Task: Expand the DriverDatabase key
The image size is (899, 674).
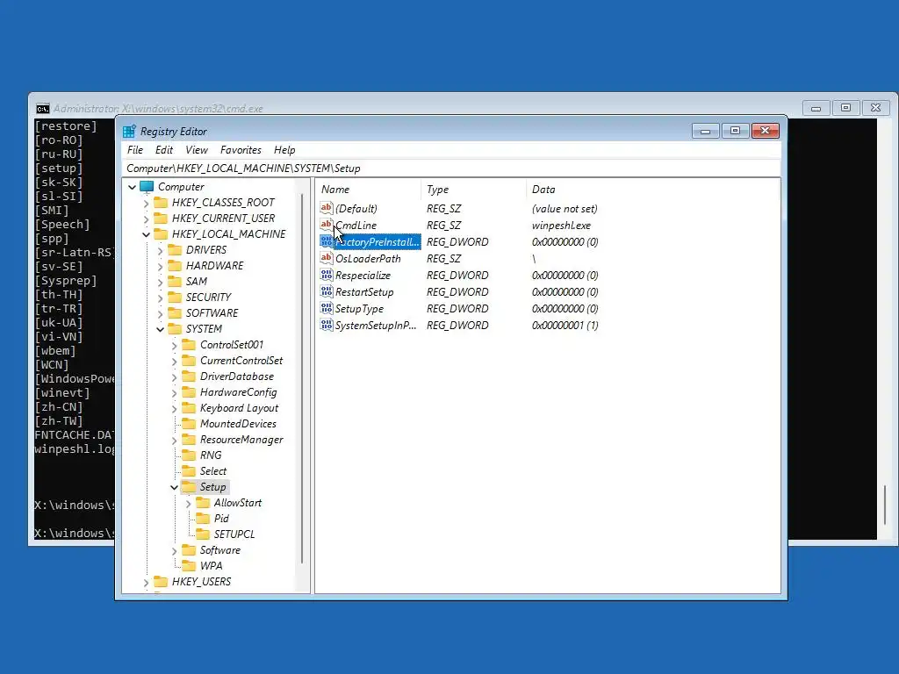Action: 175,376
